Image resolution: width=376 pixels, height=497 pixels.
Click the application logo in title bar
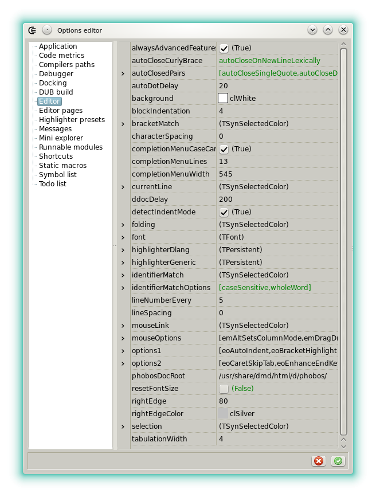[x=33, y=30]
